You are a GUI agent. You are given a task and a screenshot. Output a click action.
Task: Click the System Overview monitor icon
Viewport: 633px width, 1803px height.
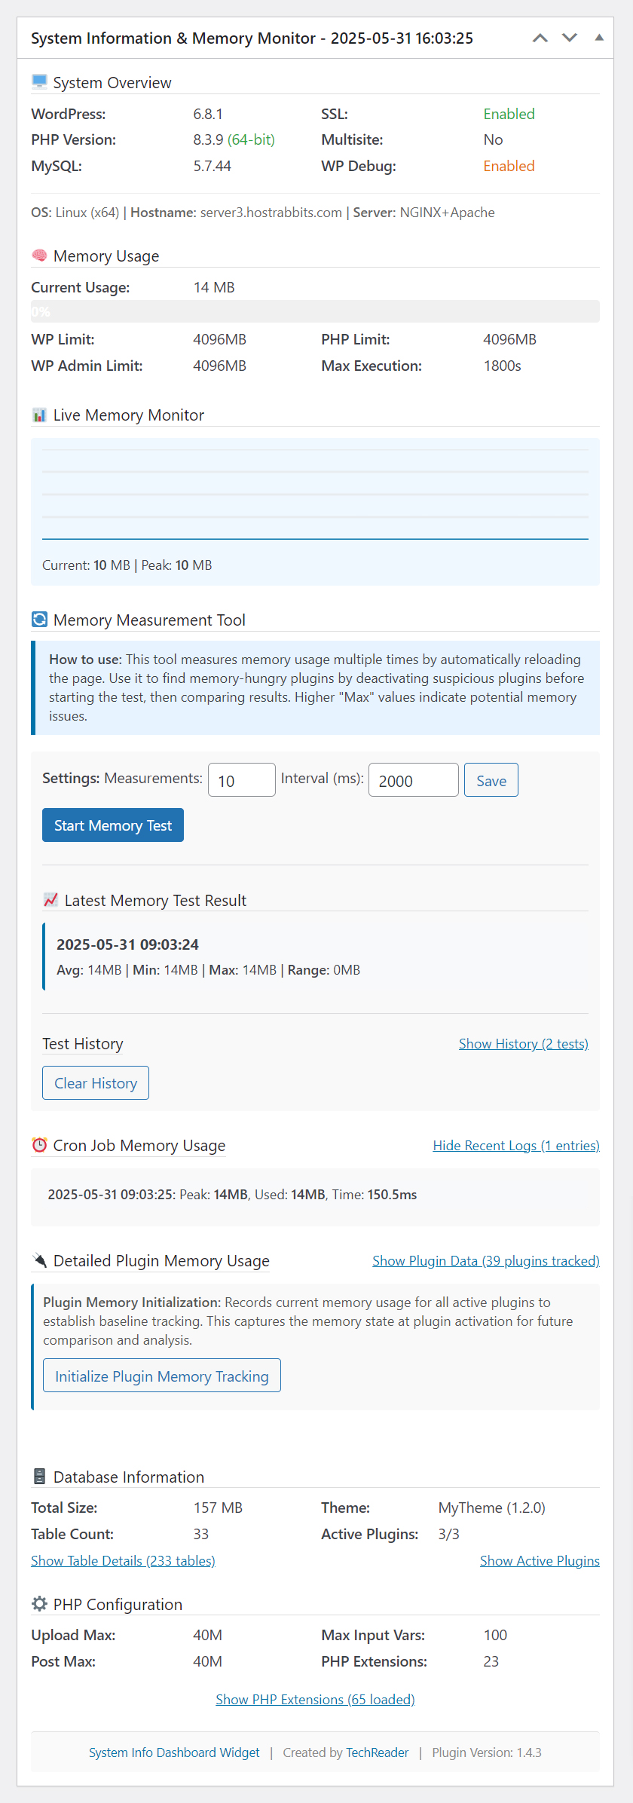point(39,82)
